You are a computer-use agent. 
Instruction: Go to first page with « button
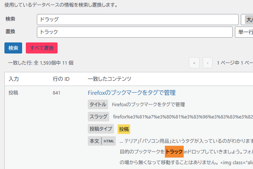coord(194,63)
